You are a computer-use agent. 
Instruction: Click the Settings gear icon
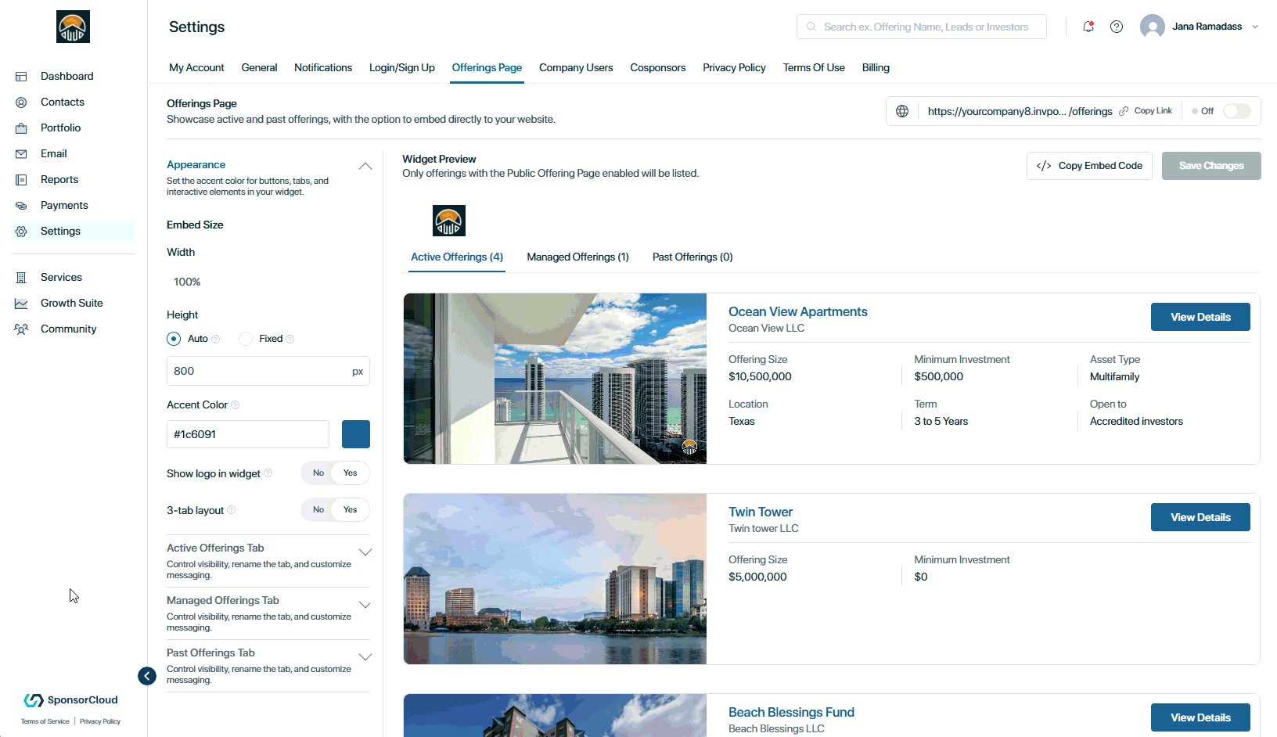click(21, 232)
